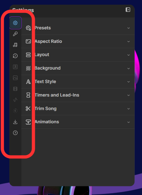Screen dimensions: 142x195
Task: Click the dimmed waveform sidebar icon
Action: (15, 100)
